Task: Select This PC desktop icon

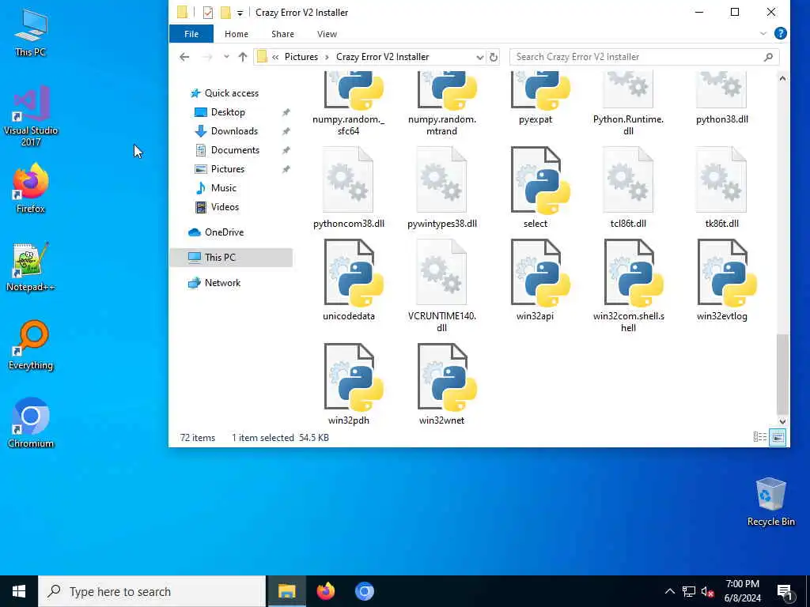Action: (x=31, y=32)
